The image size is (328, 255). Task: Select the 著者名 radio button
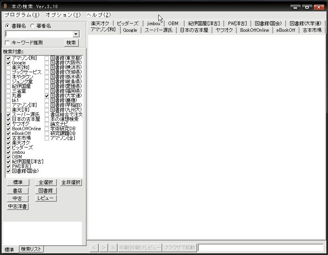tap(33, 26)
